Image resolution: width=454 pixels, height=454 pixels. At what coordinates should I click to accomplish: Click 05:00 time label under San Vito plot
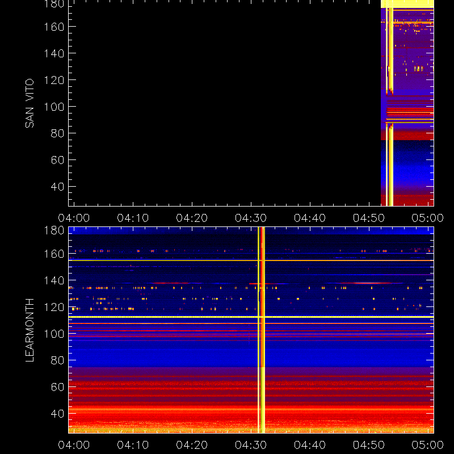point(428,218)
